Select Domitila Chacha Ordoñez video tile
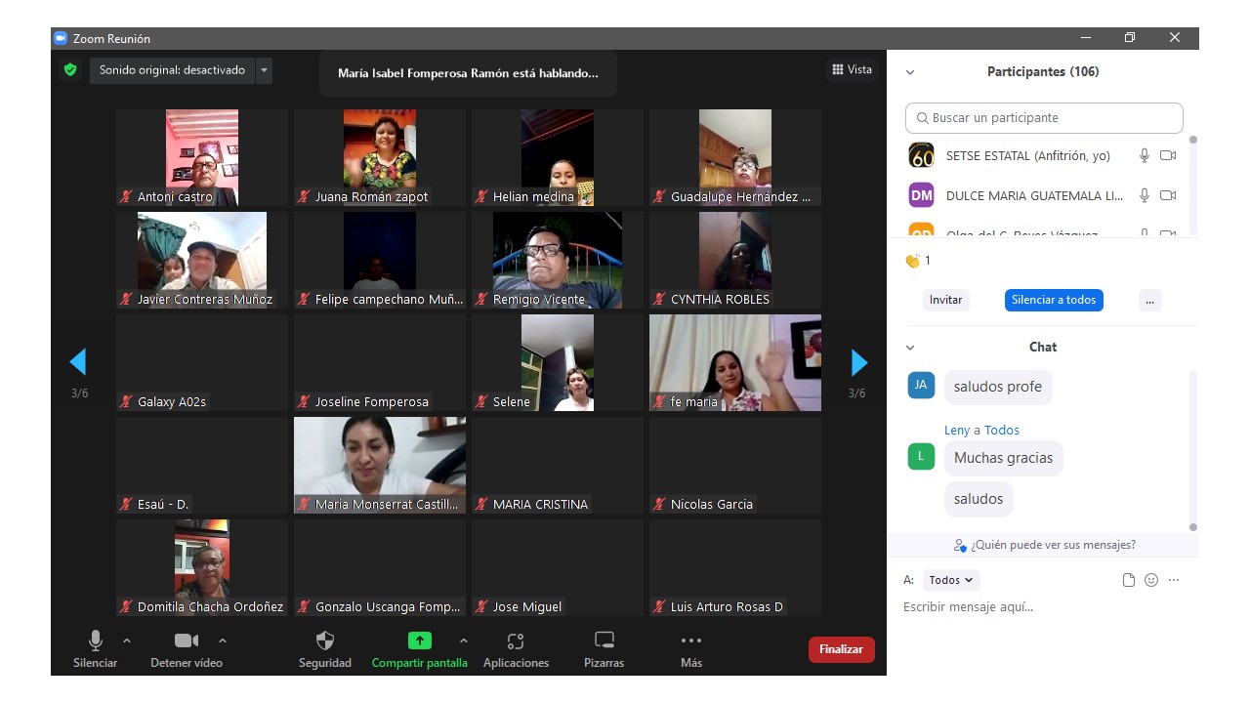Image resolution: width=1250 pixels, height=703 pixels. point(202,567)
